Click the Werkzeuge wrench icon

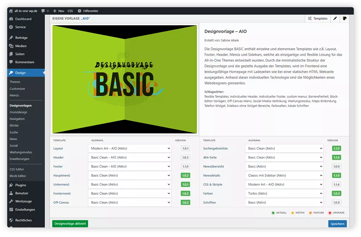coord(11,201)
